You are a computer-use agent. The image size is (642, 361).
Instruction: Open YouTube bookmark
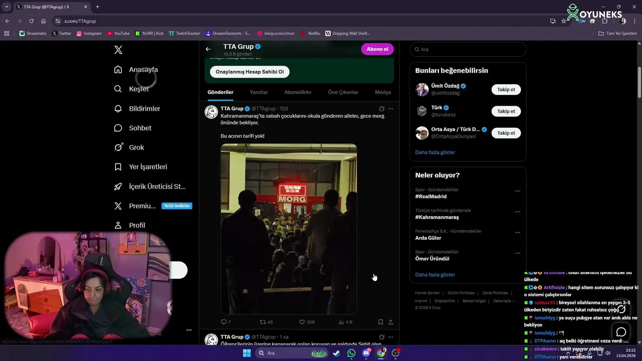pyautogui.click(x=118, y=34)
